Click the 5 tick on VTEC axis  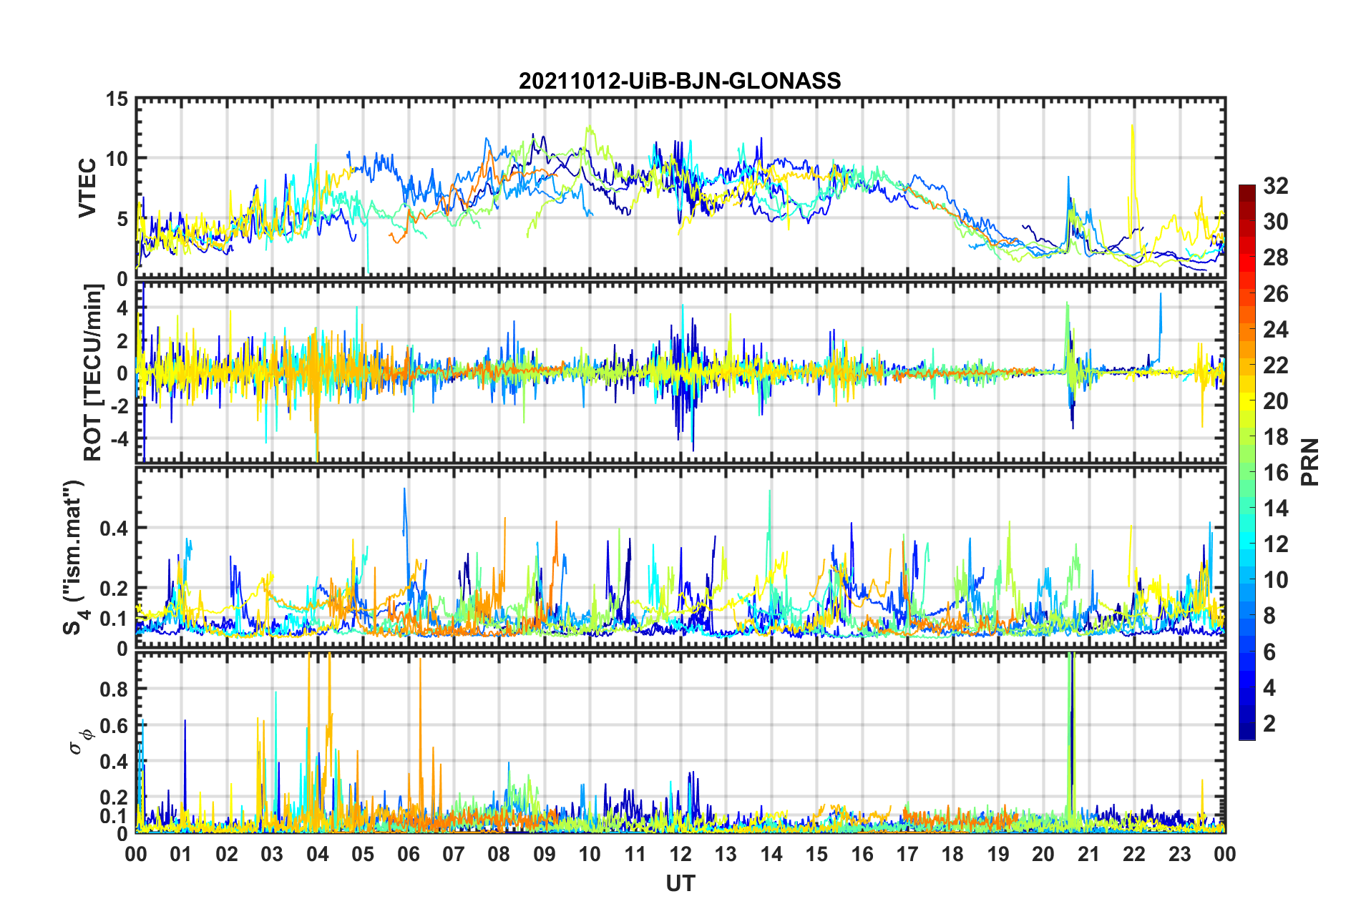point(122,219)
